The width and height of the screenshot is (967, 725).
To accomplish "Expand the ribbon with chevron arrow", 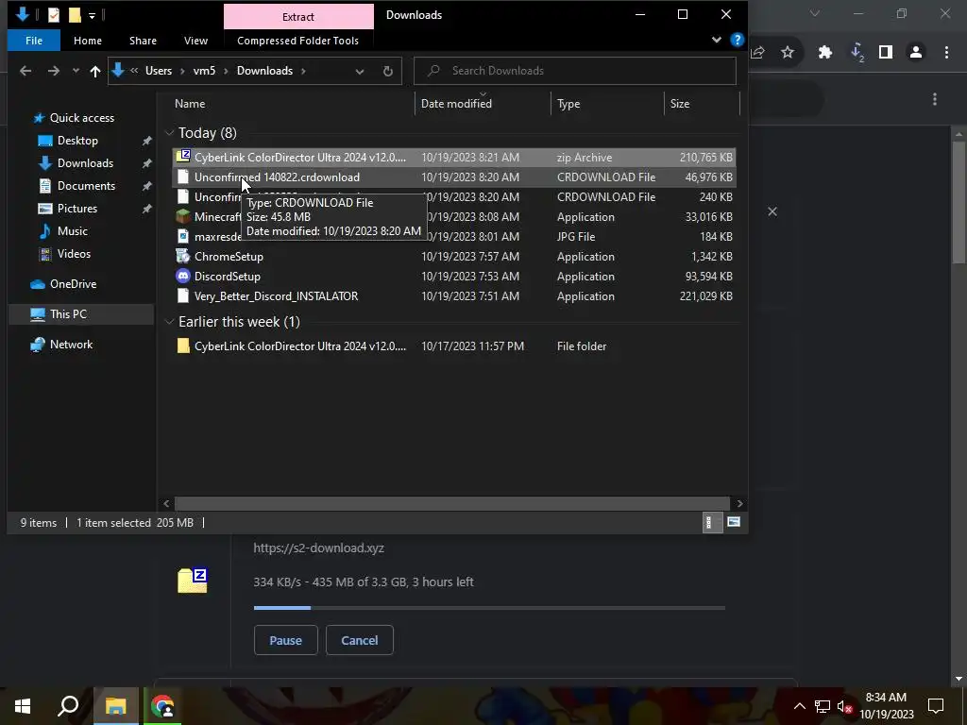I will 717,40.
